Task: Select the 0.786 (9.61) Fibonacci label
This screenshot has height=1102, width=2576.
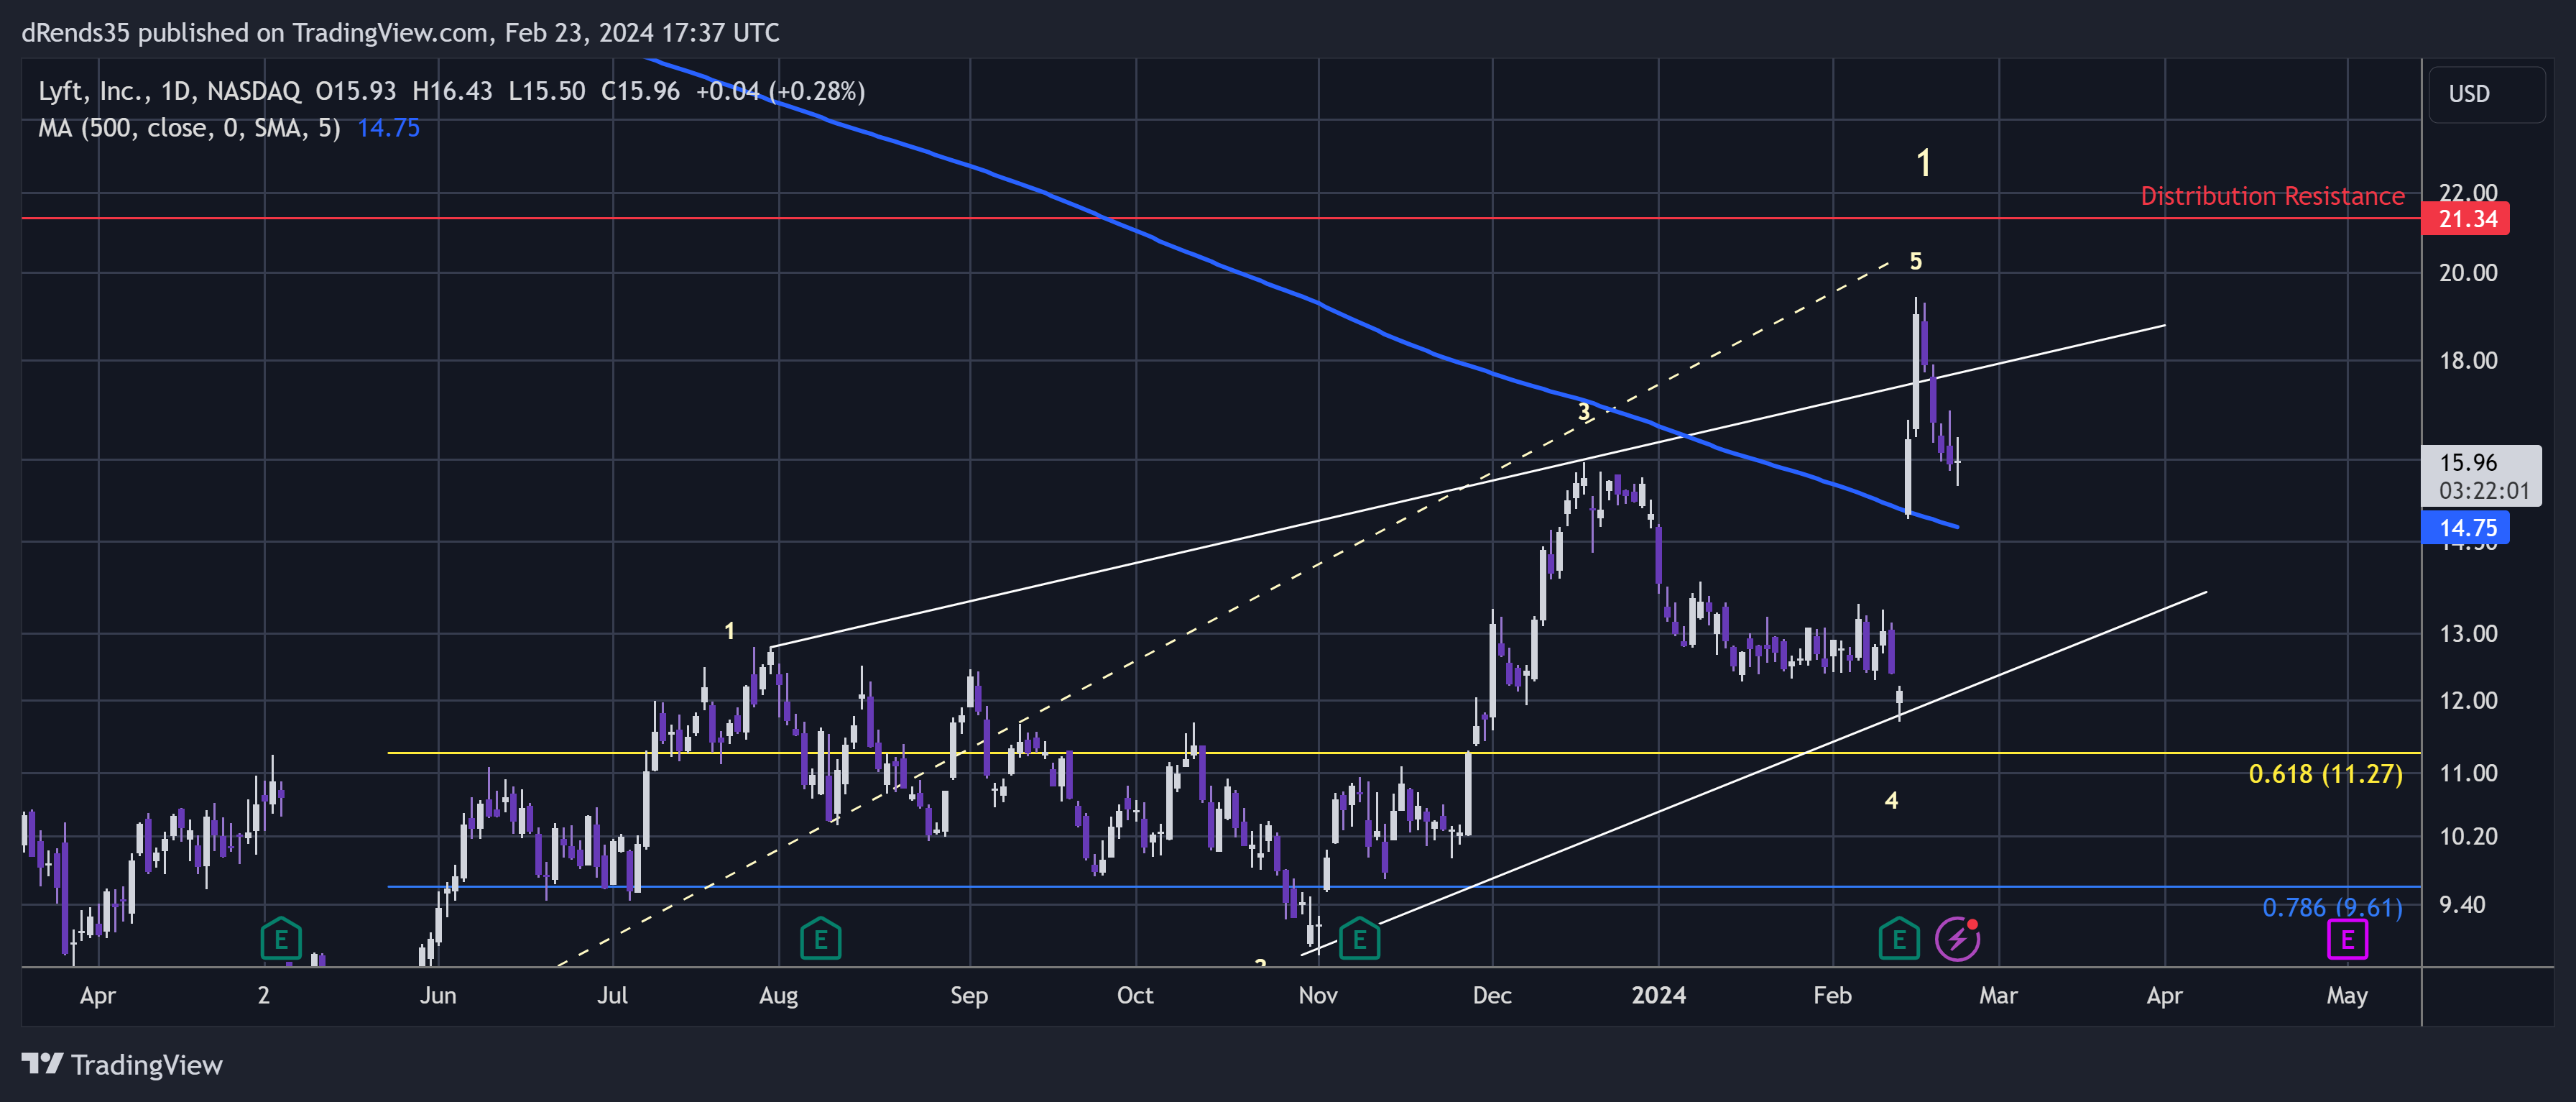Action: 2332,907
